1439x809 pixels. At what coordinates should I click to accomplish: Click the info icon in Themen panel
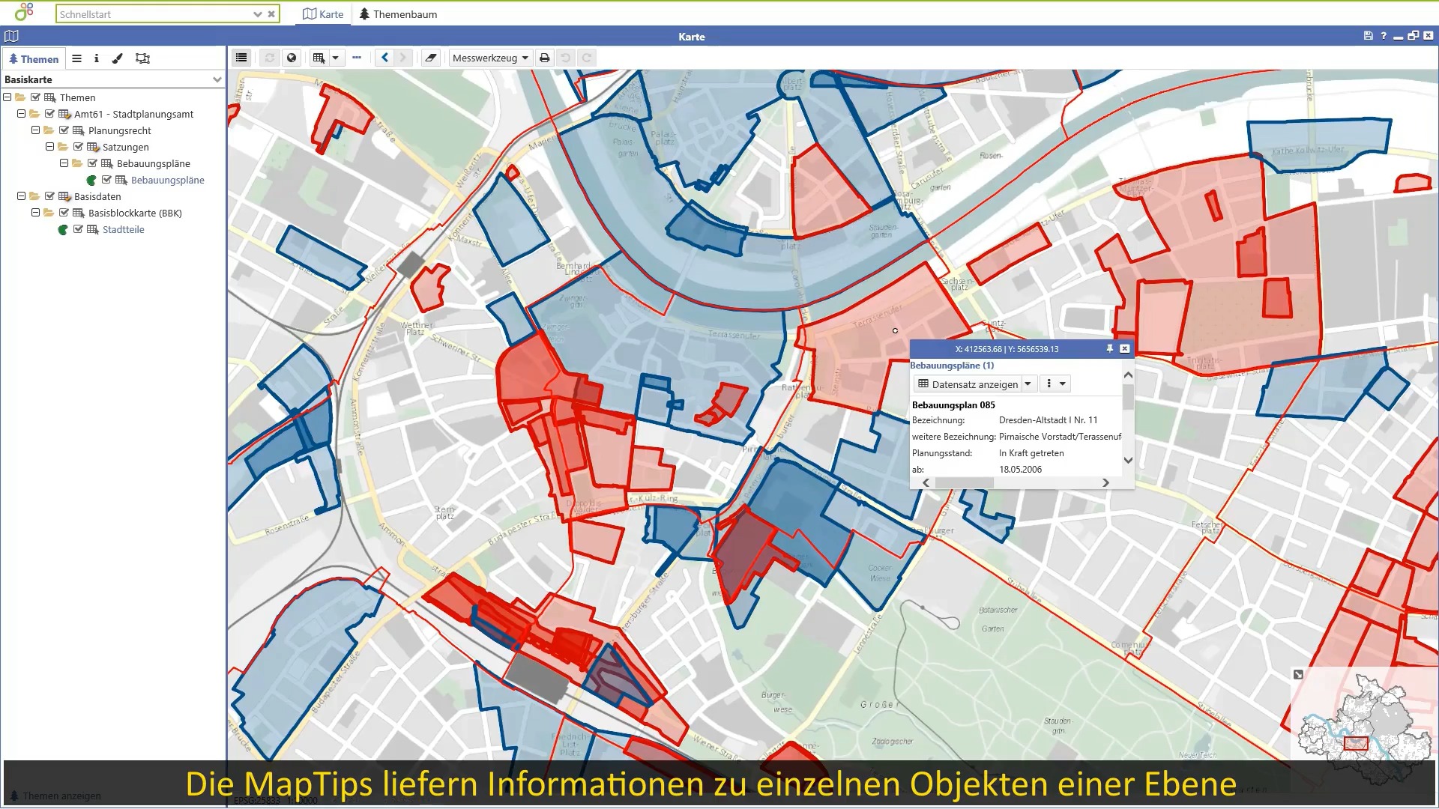(x=97, y=58)
